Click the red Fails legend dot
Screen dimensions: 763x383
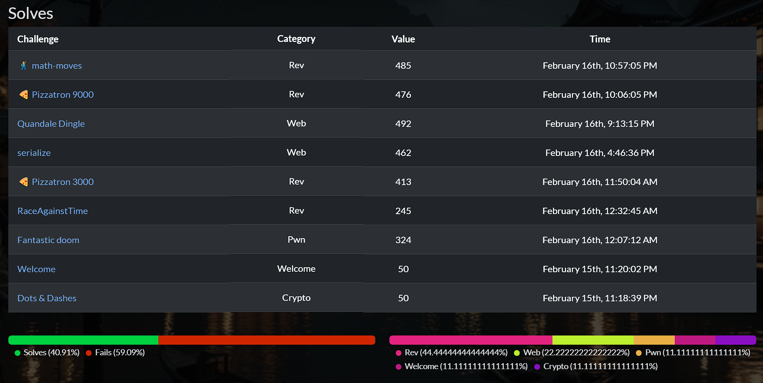click(x=89, y=353)
